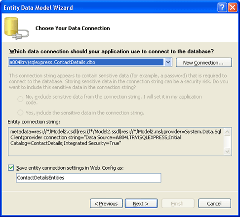Proceed with the Next button
This screenshot has height=217, width=240.
pyautogui.click(x=141, y=204)
